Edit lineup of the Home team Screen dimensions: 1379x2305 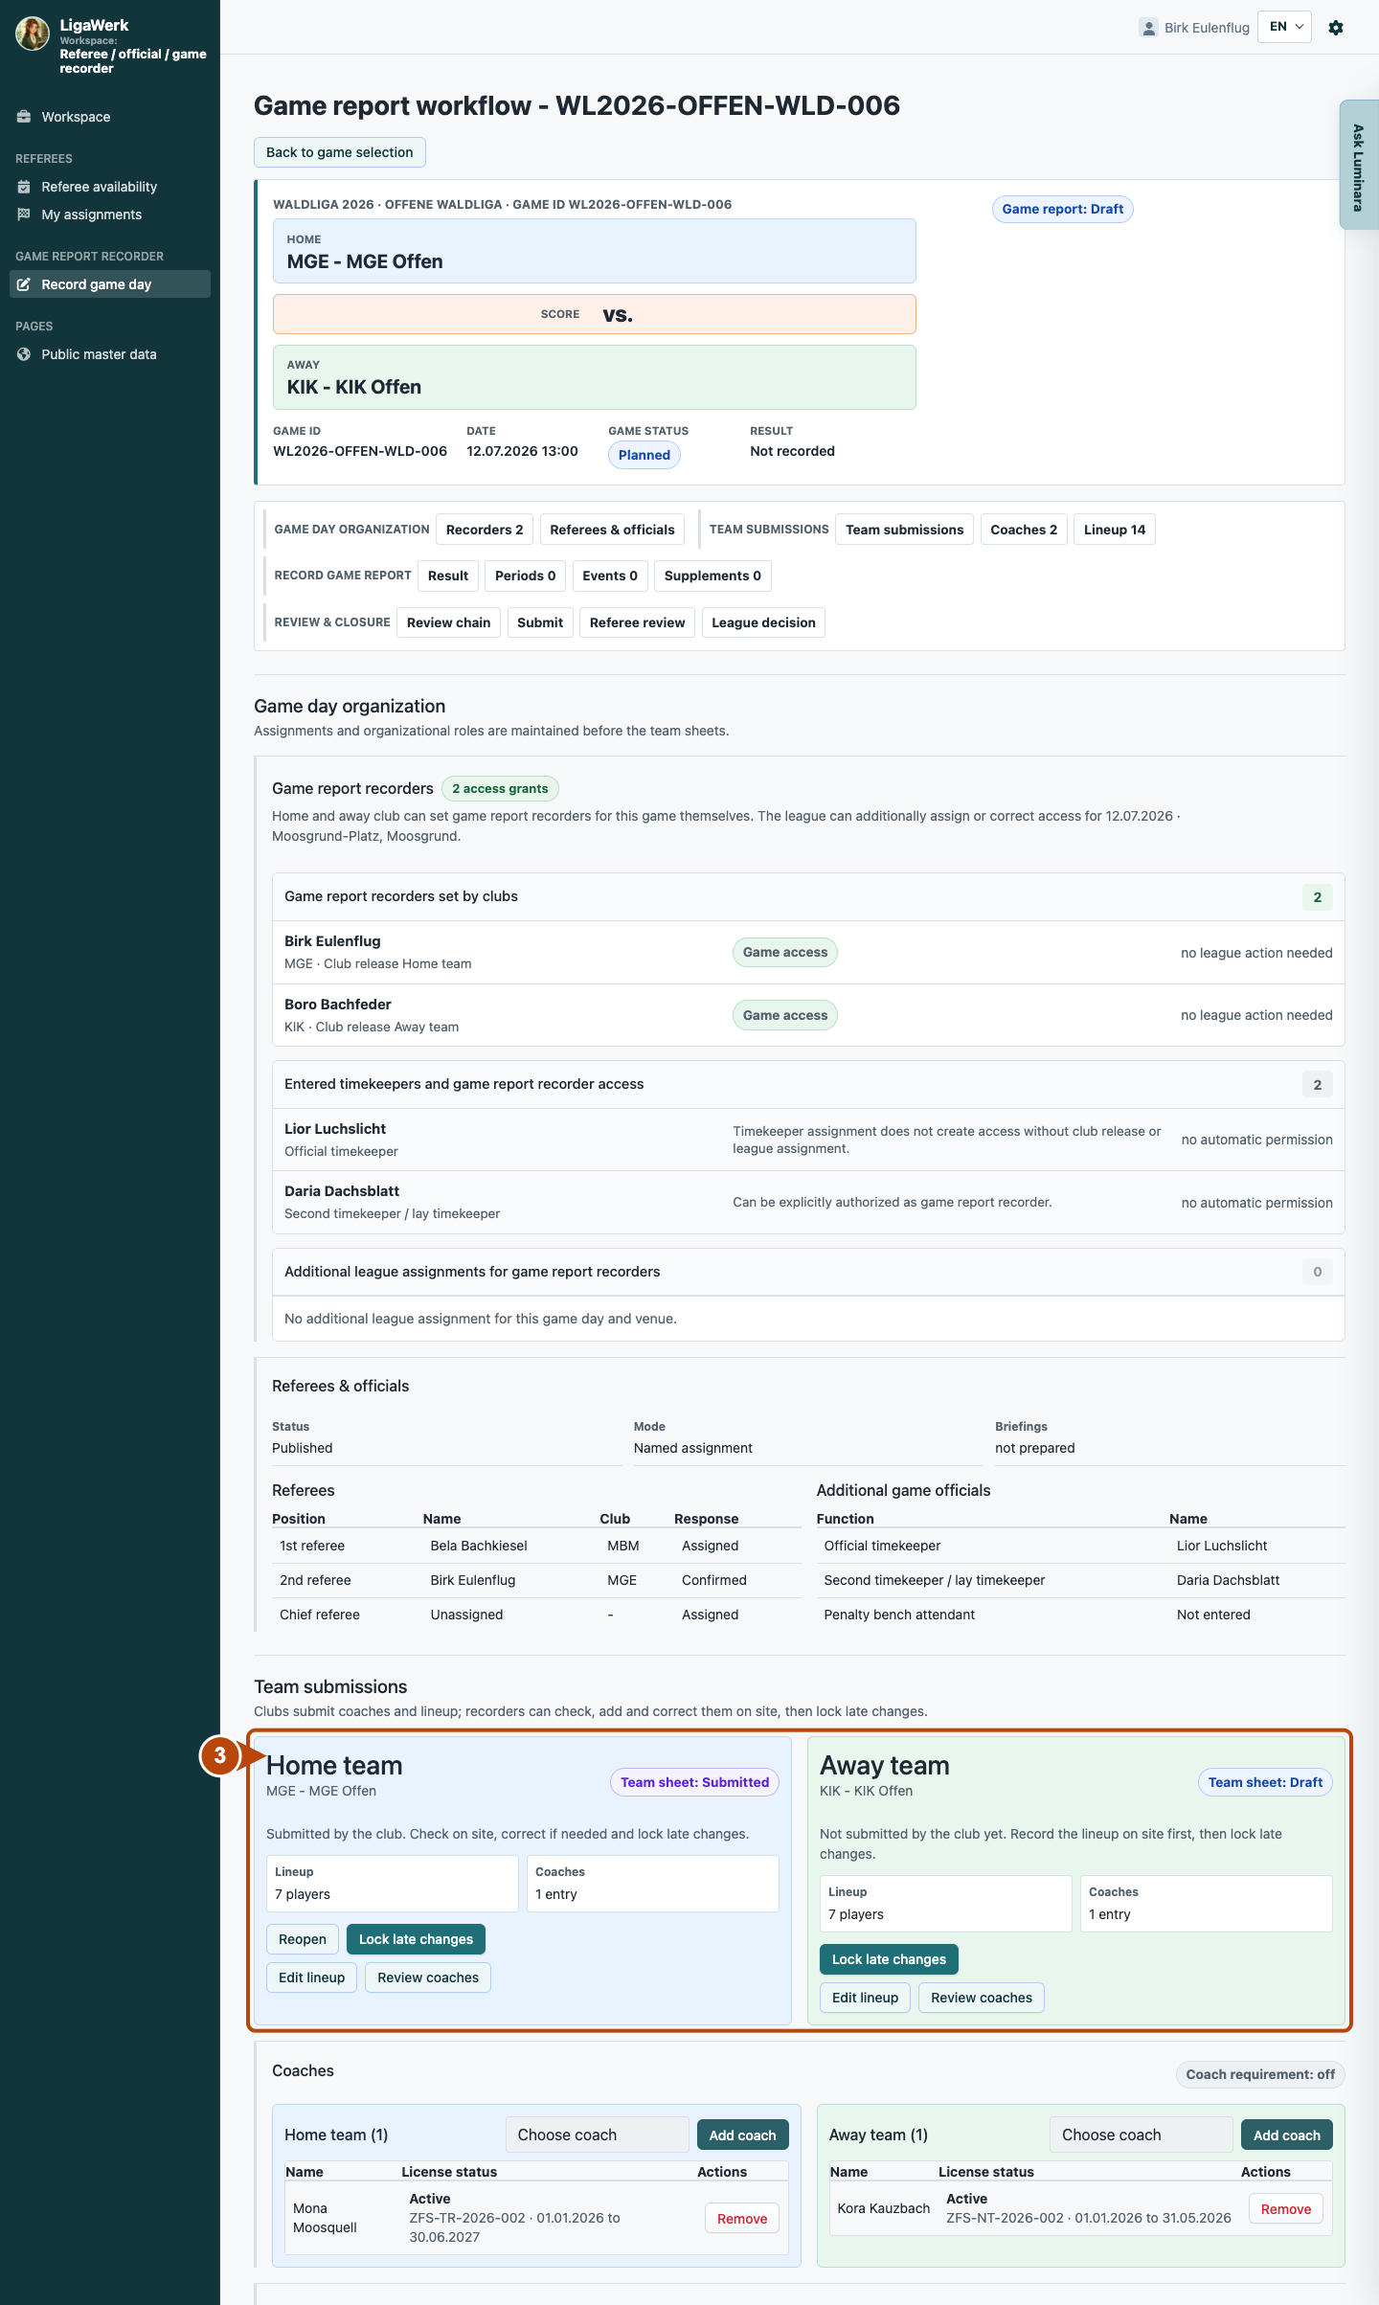(311, 1977)
